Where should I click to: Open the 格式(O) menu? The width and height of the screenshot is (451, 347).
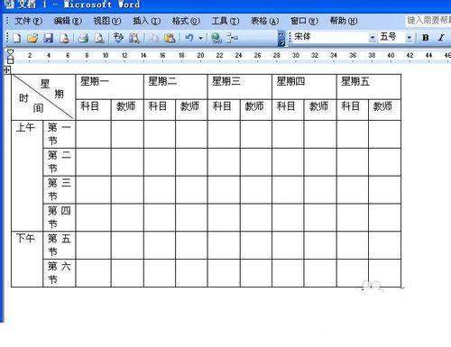186,21
